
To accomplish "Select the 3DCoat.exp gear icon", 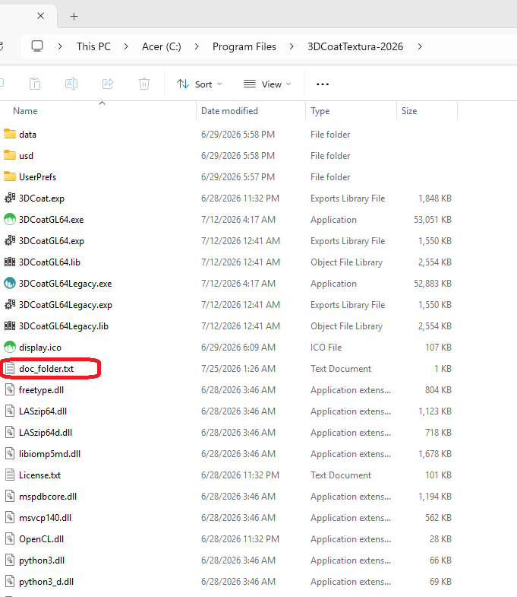I will tap(10, 198).
